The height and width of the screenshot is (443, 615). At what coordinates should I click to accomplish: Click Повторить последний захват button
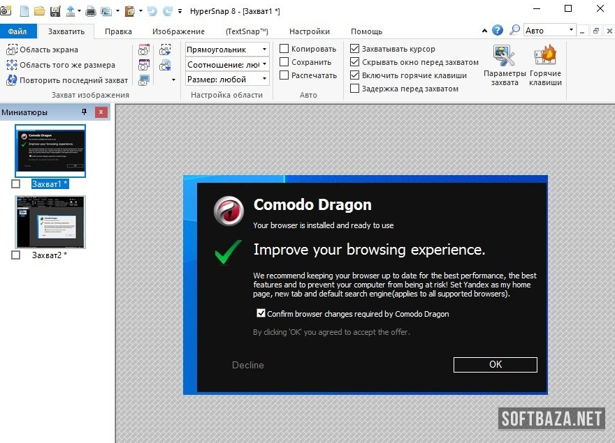(68, 80)
